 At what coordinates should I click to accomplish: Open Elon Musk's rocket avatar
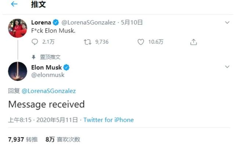point(18,71)
